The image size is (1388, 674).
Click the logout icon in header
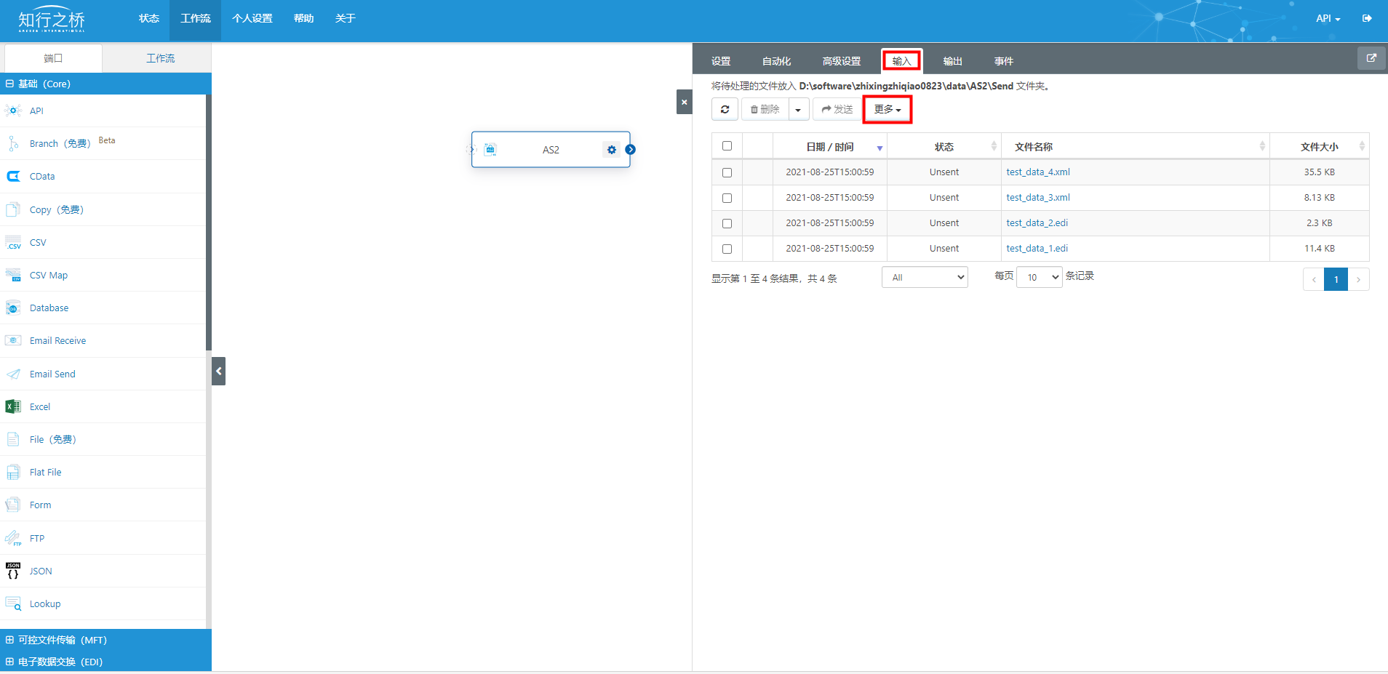[1367, 18]
